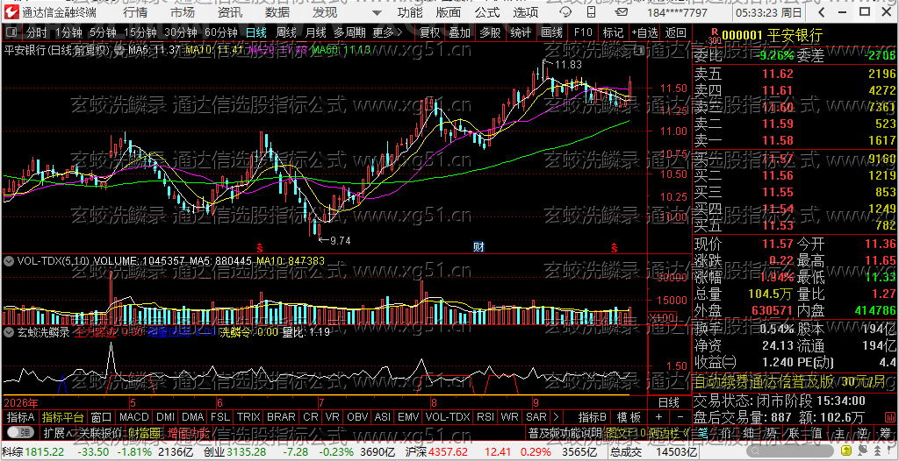This screenshot has height=461, width=899.
Task: Open the 指标平台 tab
Action: (x=63, y=417)
